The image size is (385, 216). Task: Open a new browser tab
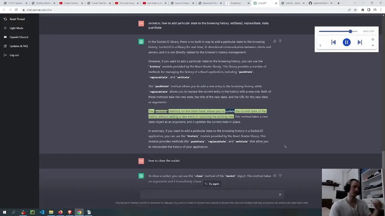coord(338,3)
